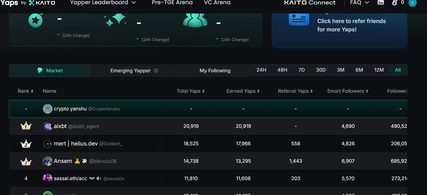Sort by Rank column
Viewport: 427px width, 195px height.
(x=26, y=91)
